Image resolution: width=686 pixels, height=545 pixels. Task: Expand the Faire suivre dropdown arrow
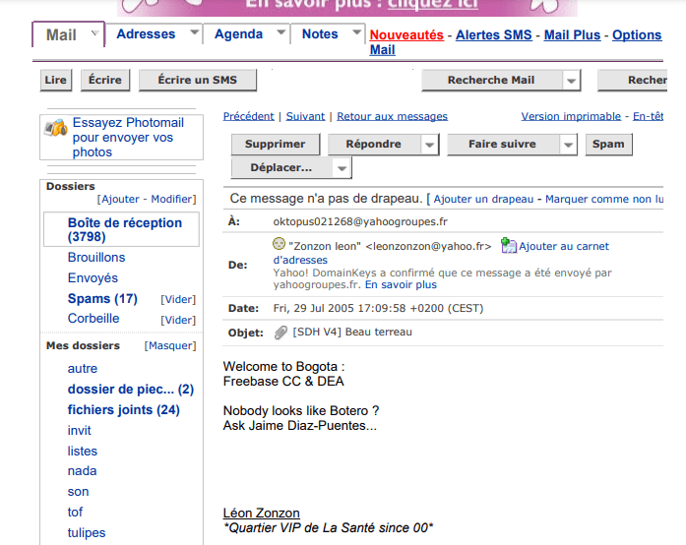[x=568, y=145]
